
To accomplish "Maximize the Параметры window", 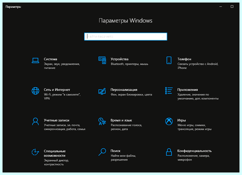I will (232, 6).
